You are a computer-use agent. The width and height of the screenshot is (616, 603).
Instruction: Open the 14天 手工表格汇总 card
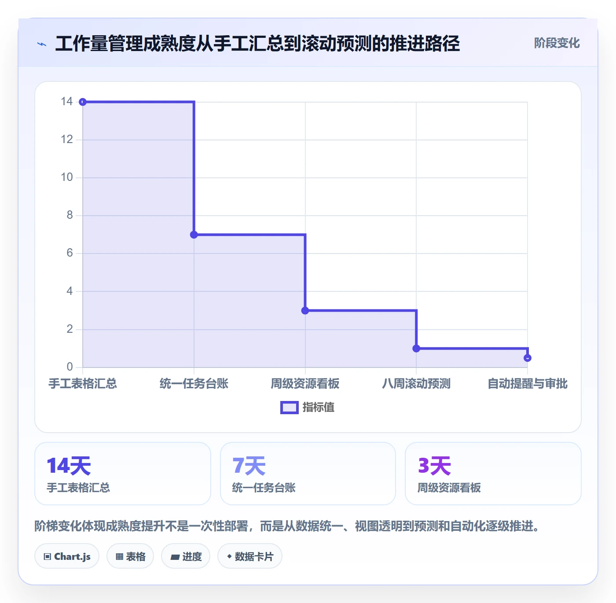pos(123,474)
